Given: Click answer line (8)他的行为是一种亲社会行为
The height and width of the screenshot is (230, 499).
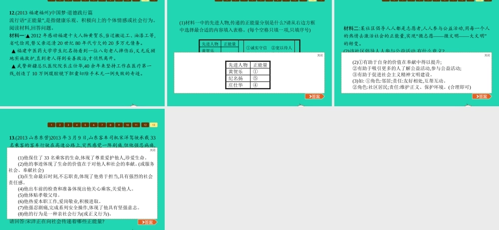Looking at the screenshot, I should [x=64, y=214].
